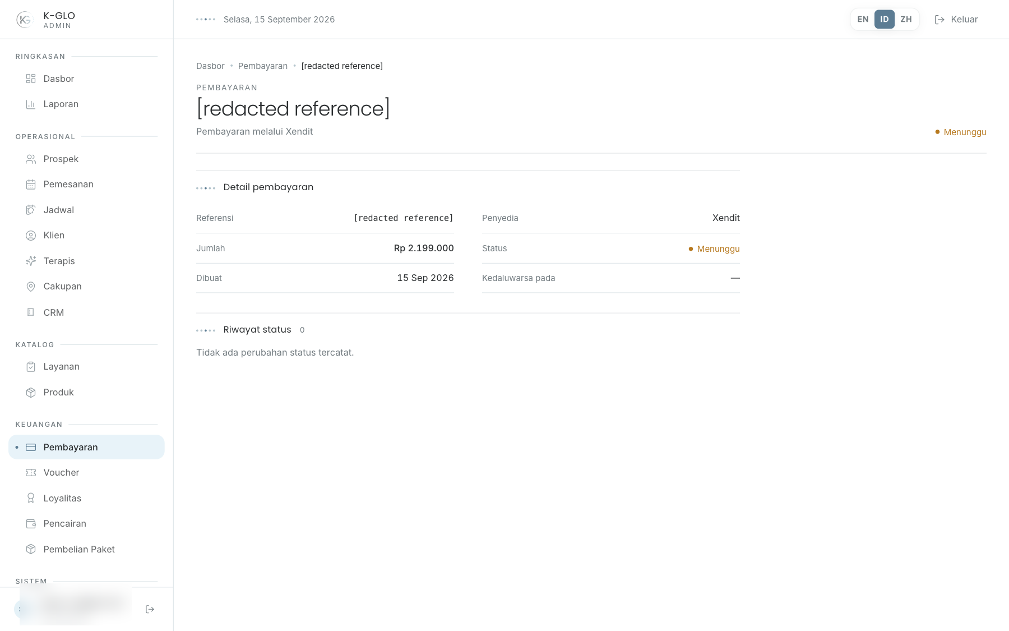This screenshot has width=1009, height=631.
Task: Click the Keluar button
Action: pyautogui.click(x=956, y=19)
